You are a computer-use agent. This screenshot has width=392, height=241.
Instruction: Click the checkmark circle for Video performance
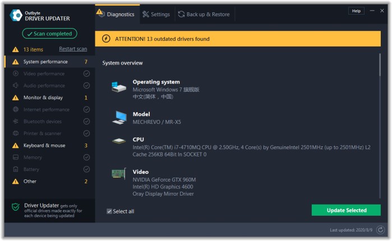(86, 73)
